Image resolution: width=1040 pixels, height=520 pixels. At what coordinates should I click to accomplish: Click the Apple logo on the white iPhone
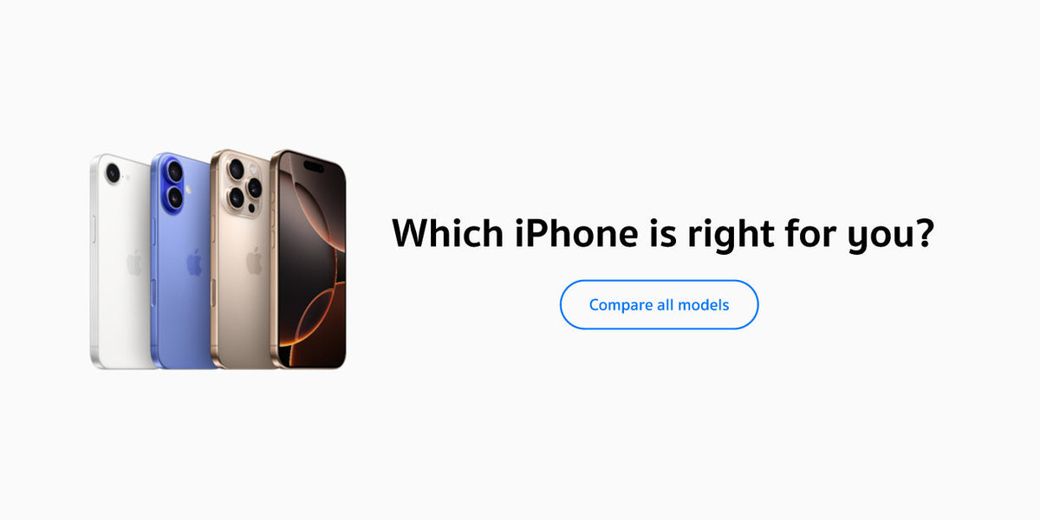pyautogui.click(x=134, y=263)
